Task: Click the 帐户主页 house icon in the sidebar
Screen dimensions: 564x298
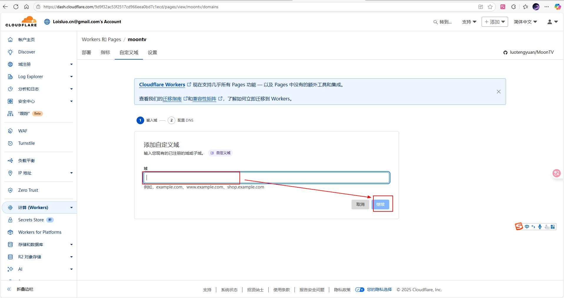Action: 10,40
